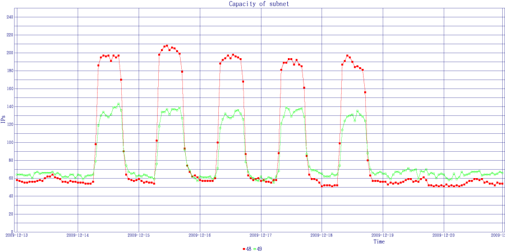Click the 'Time' x-axis label
505x252 pixels.
coord(379,242)
